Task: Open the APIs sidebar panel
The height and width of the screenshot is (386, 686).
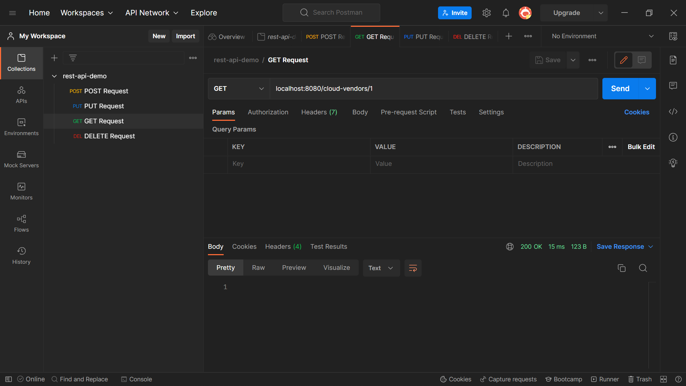Action: click(x=21, y=94)
